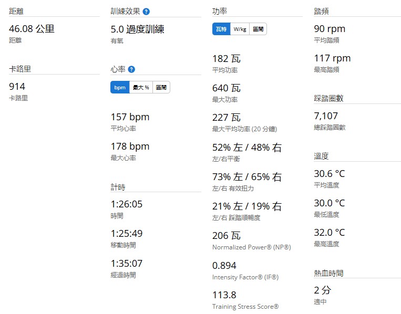Click the Normalized Power® (NP®) label
Screen dimensions: 401x314
(251, 247)
